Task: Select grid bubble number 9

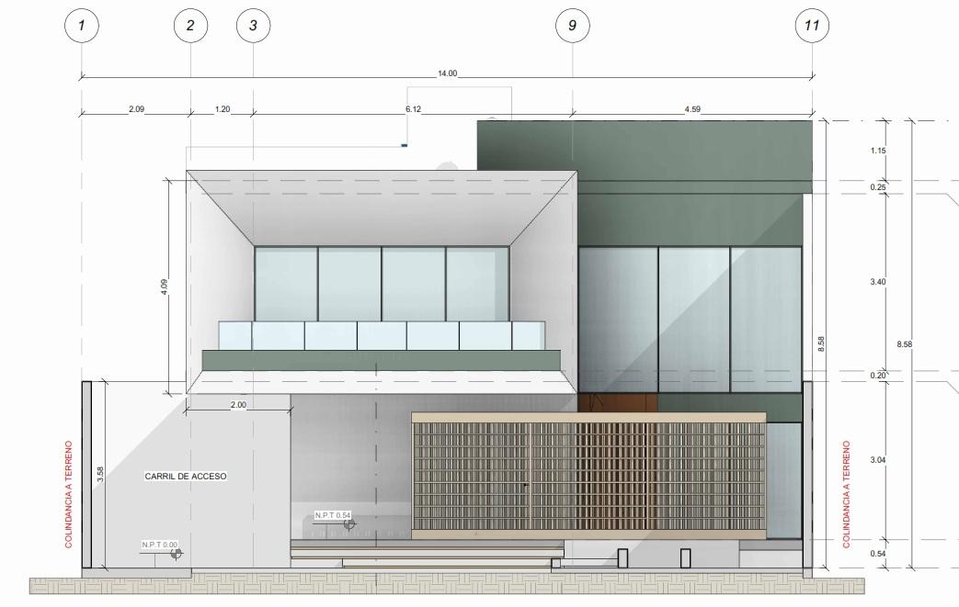Action: tap(573, 26)
